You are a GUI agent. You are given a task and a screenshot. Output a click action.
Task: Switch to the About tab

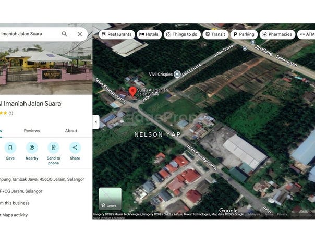(71, 131)
